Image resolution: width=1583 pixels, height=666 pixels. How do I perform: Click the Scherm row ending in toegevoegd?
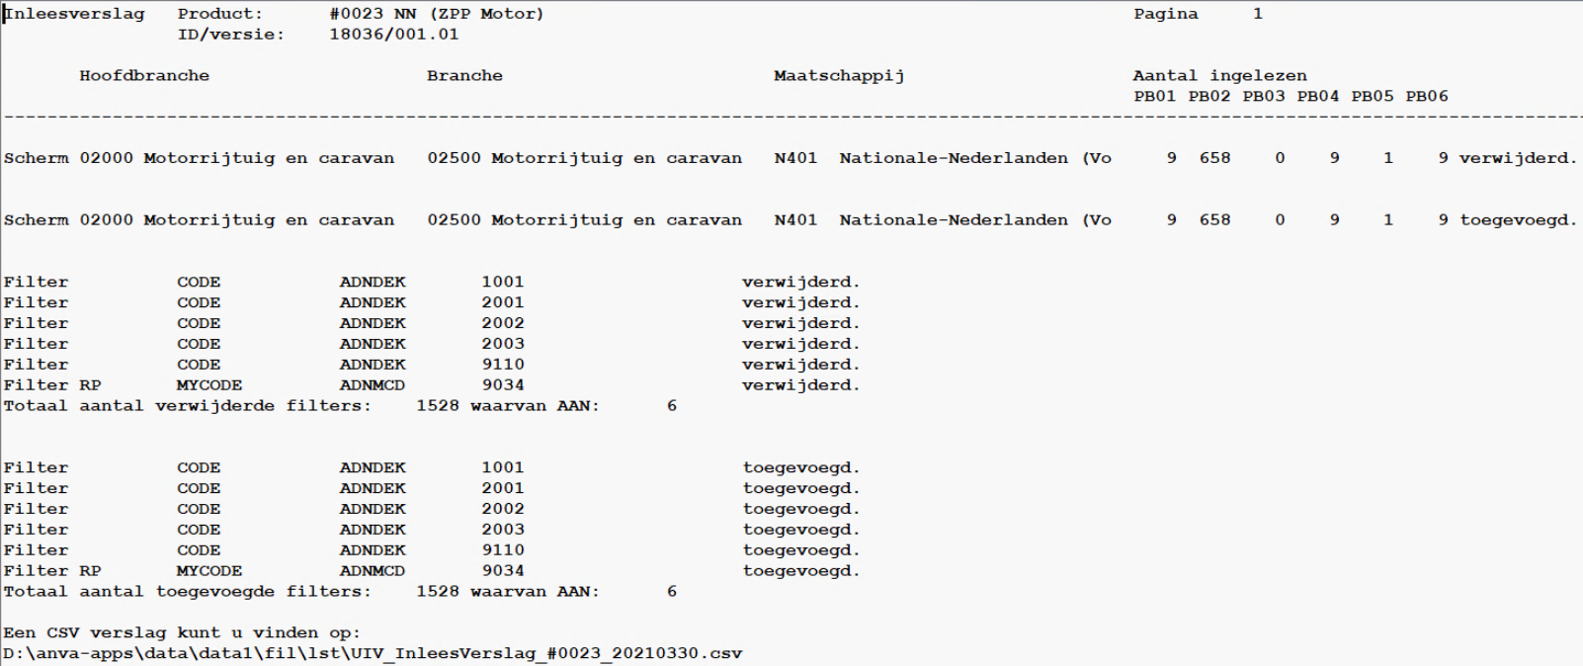791,220
